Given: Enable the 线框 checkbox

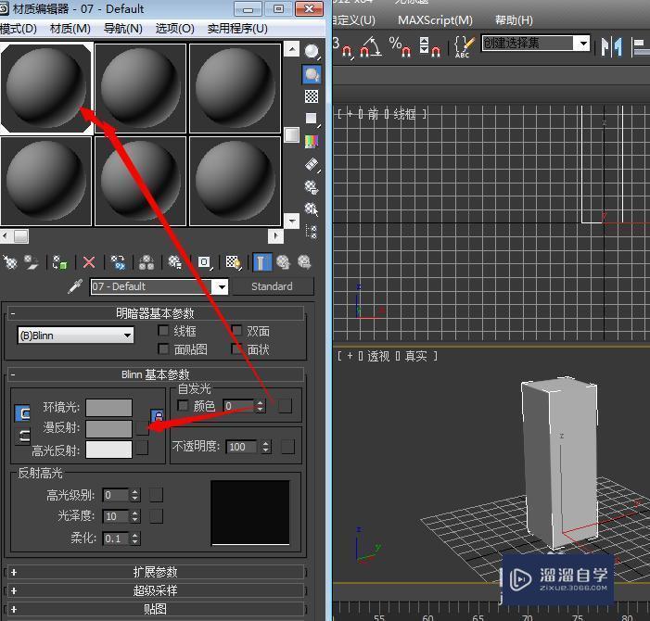Looking at the screenshot, I should click(x=164, y=330).
